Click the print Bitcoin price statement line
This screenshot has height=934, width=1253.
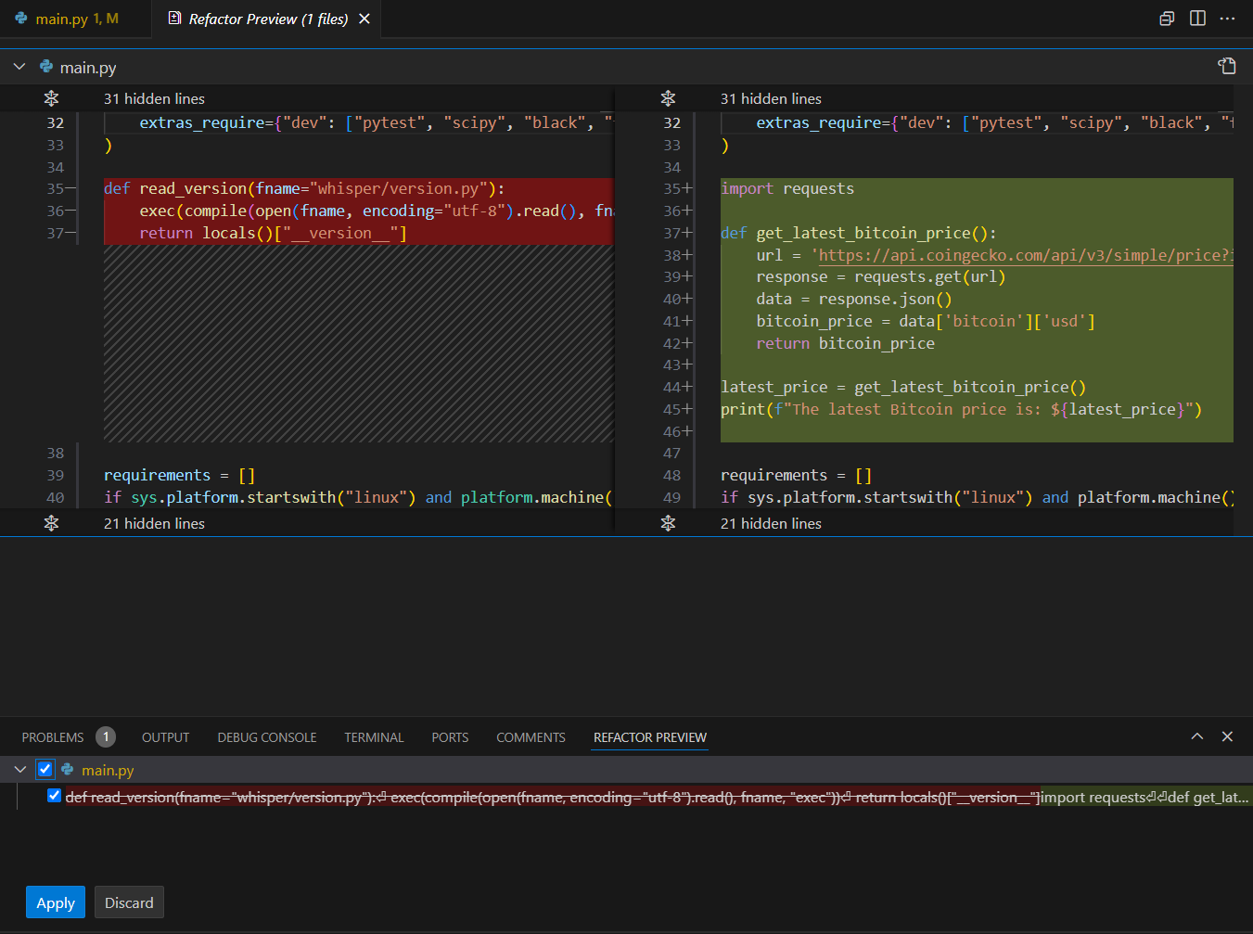(x=961, y=409)
